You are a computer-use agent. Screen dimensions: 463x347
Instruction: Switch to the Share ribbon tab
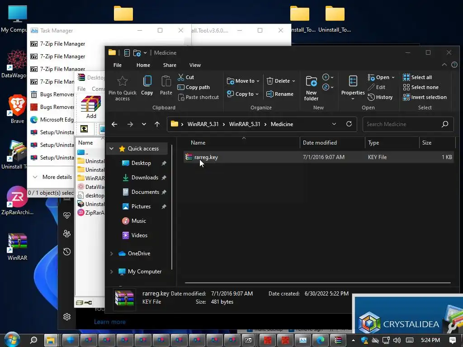pos(170,65)
